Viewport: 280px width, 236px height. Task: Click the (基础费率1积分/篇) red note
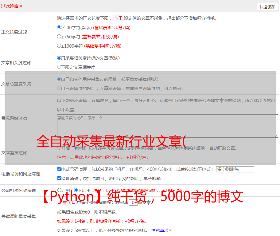point(112,28)
